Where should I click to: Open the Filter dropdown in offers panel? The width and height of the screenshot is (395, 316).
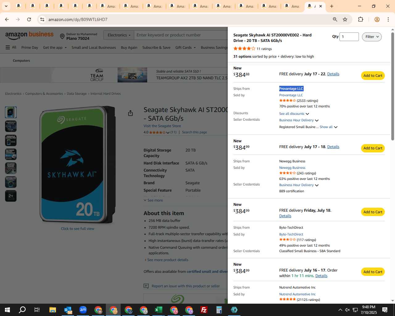click(372, 37)
